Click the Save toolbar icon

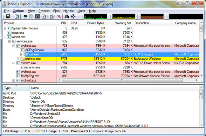(x=8, y=16)
